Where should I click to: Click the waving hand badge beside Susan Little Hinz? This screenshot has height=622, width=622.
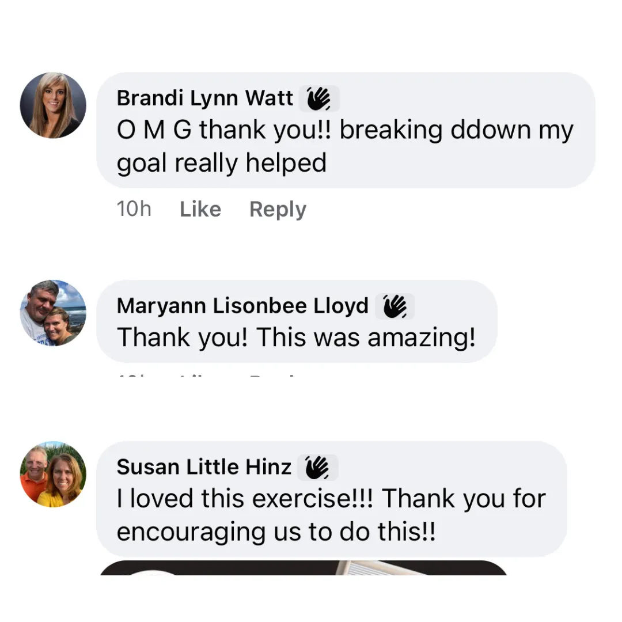click(x=317, y=467)
